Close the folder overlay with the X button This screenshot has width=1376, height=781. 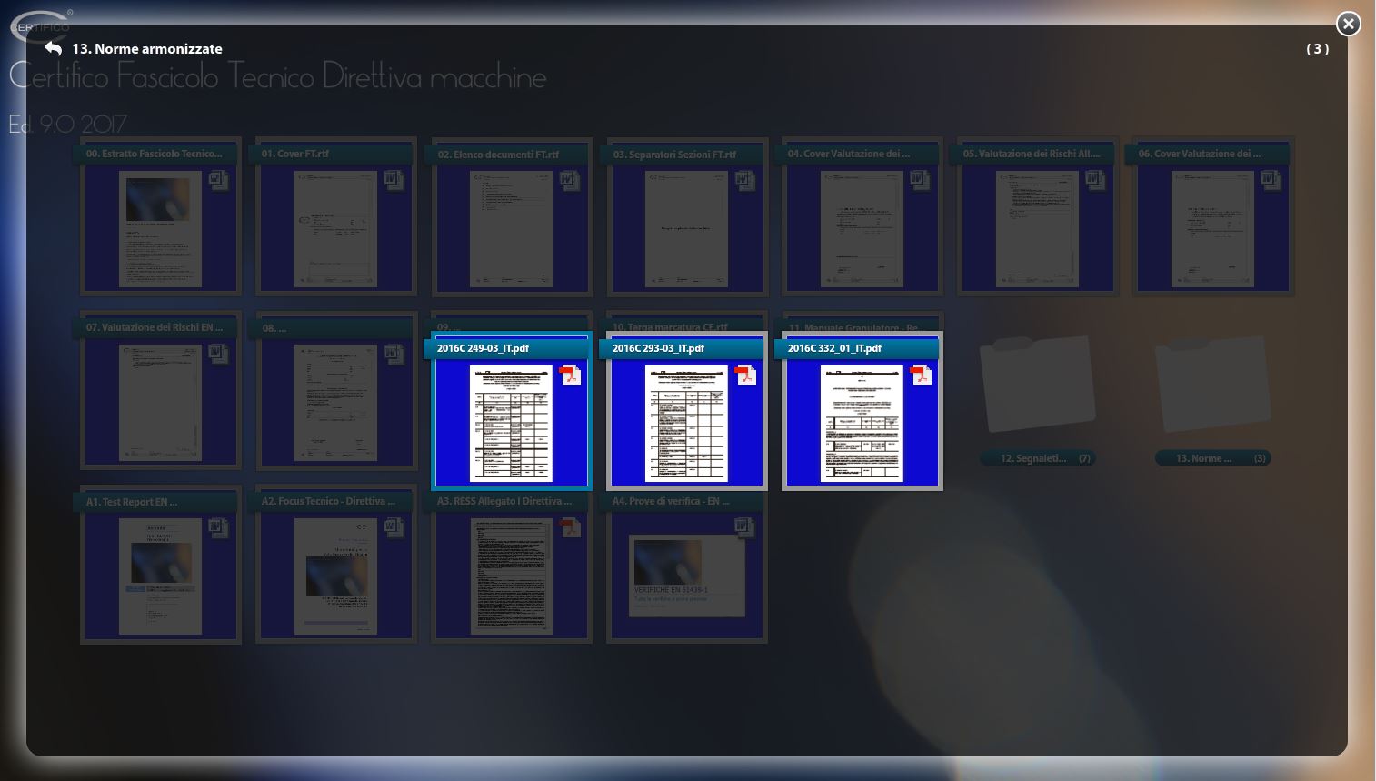pyautogui.click(x=1348, y=24)
